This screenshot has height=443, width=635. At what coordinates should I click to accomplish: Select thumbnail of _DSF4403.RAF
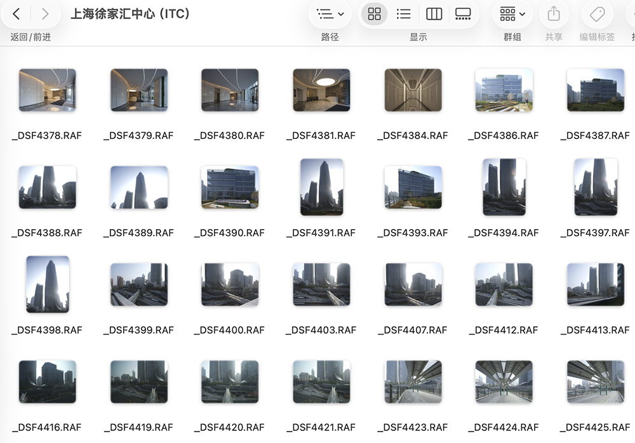point(321,284)
